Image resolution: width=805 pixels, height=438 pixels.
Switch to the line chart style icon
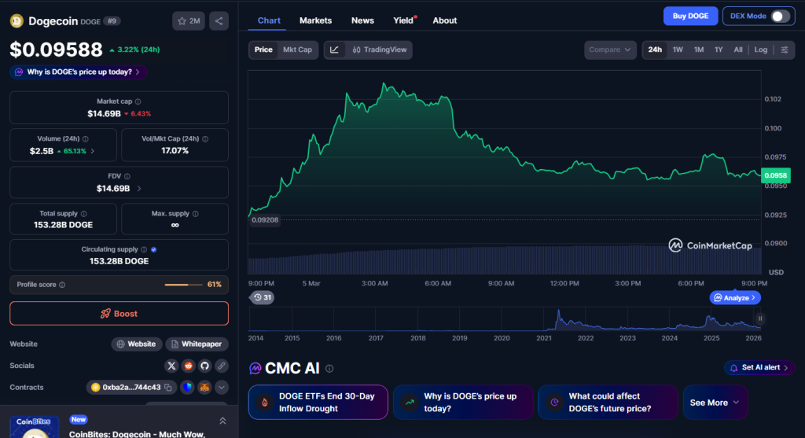click(x=334, y=50)
